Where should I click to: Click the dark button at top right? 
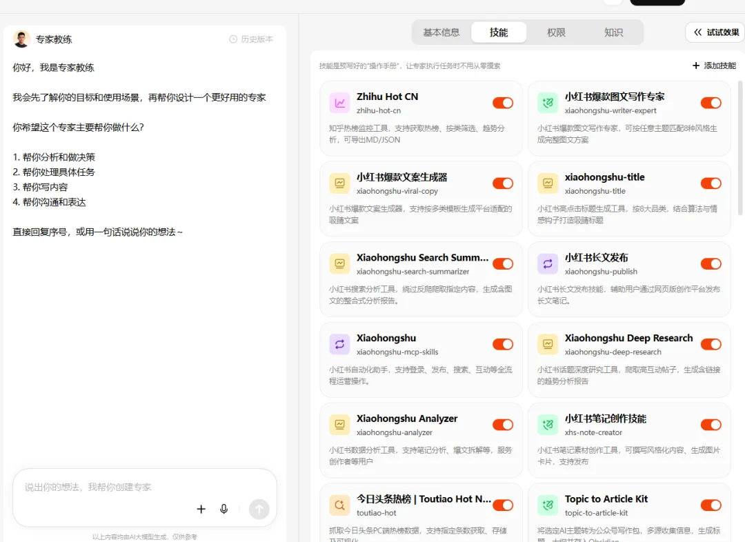657,2
